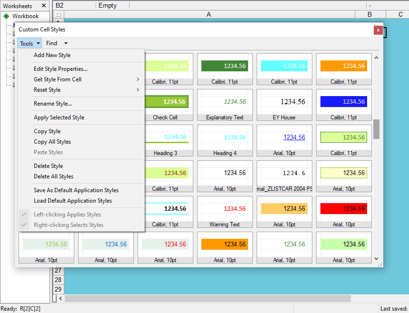The width and height of the screenshot is (409, 313).
Task: Click the styles list vertical scrollbar thumb
Action: pyautogui.click(x=376, y=129)
